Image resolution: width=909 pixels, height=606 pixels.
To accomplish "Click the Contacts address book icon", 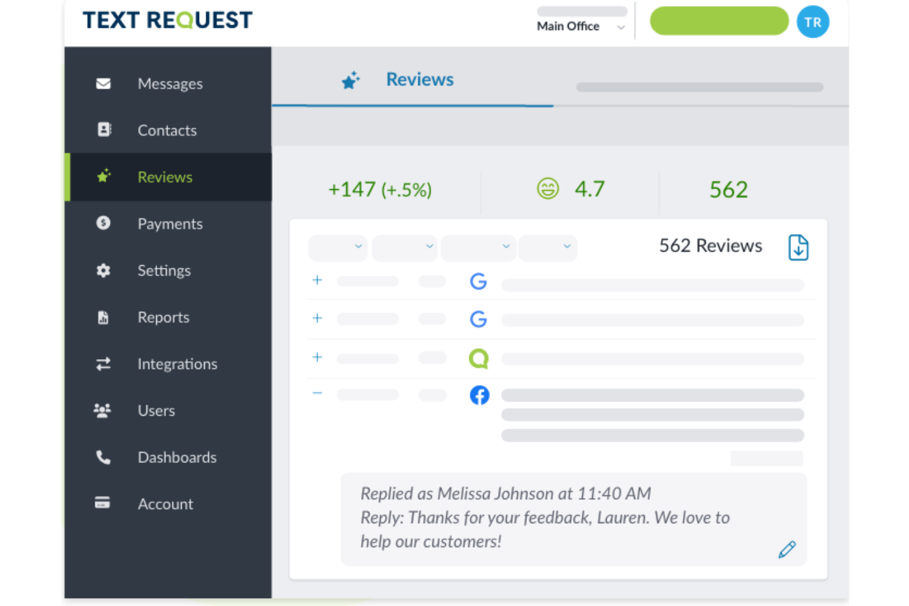I will (104, 130).
